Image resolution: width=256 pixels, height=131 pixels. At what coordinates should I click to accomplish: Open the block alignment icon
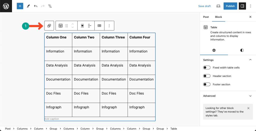[x=82, y=26]
